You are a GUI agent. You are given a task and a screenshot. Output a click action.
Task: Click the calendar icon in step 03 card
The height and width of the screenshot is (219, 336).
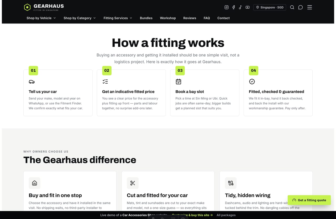coord(178,82)
